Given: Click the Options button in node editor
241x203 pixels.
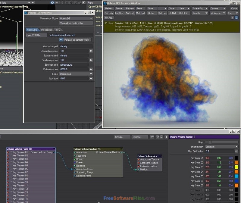Looking at the screenshot, I should (140, 137).
